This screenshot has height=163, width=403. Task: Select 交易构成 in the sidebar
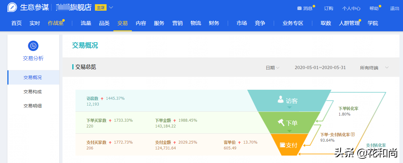(33, 92)
